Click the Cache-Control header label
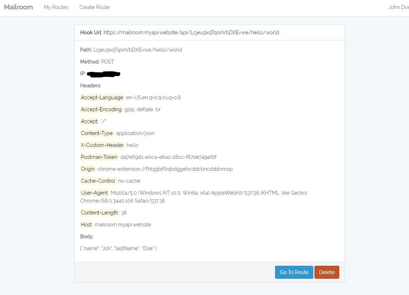Viewport: 409px width, 295px height. (x=98, y=181)
